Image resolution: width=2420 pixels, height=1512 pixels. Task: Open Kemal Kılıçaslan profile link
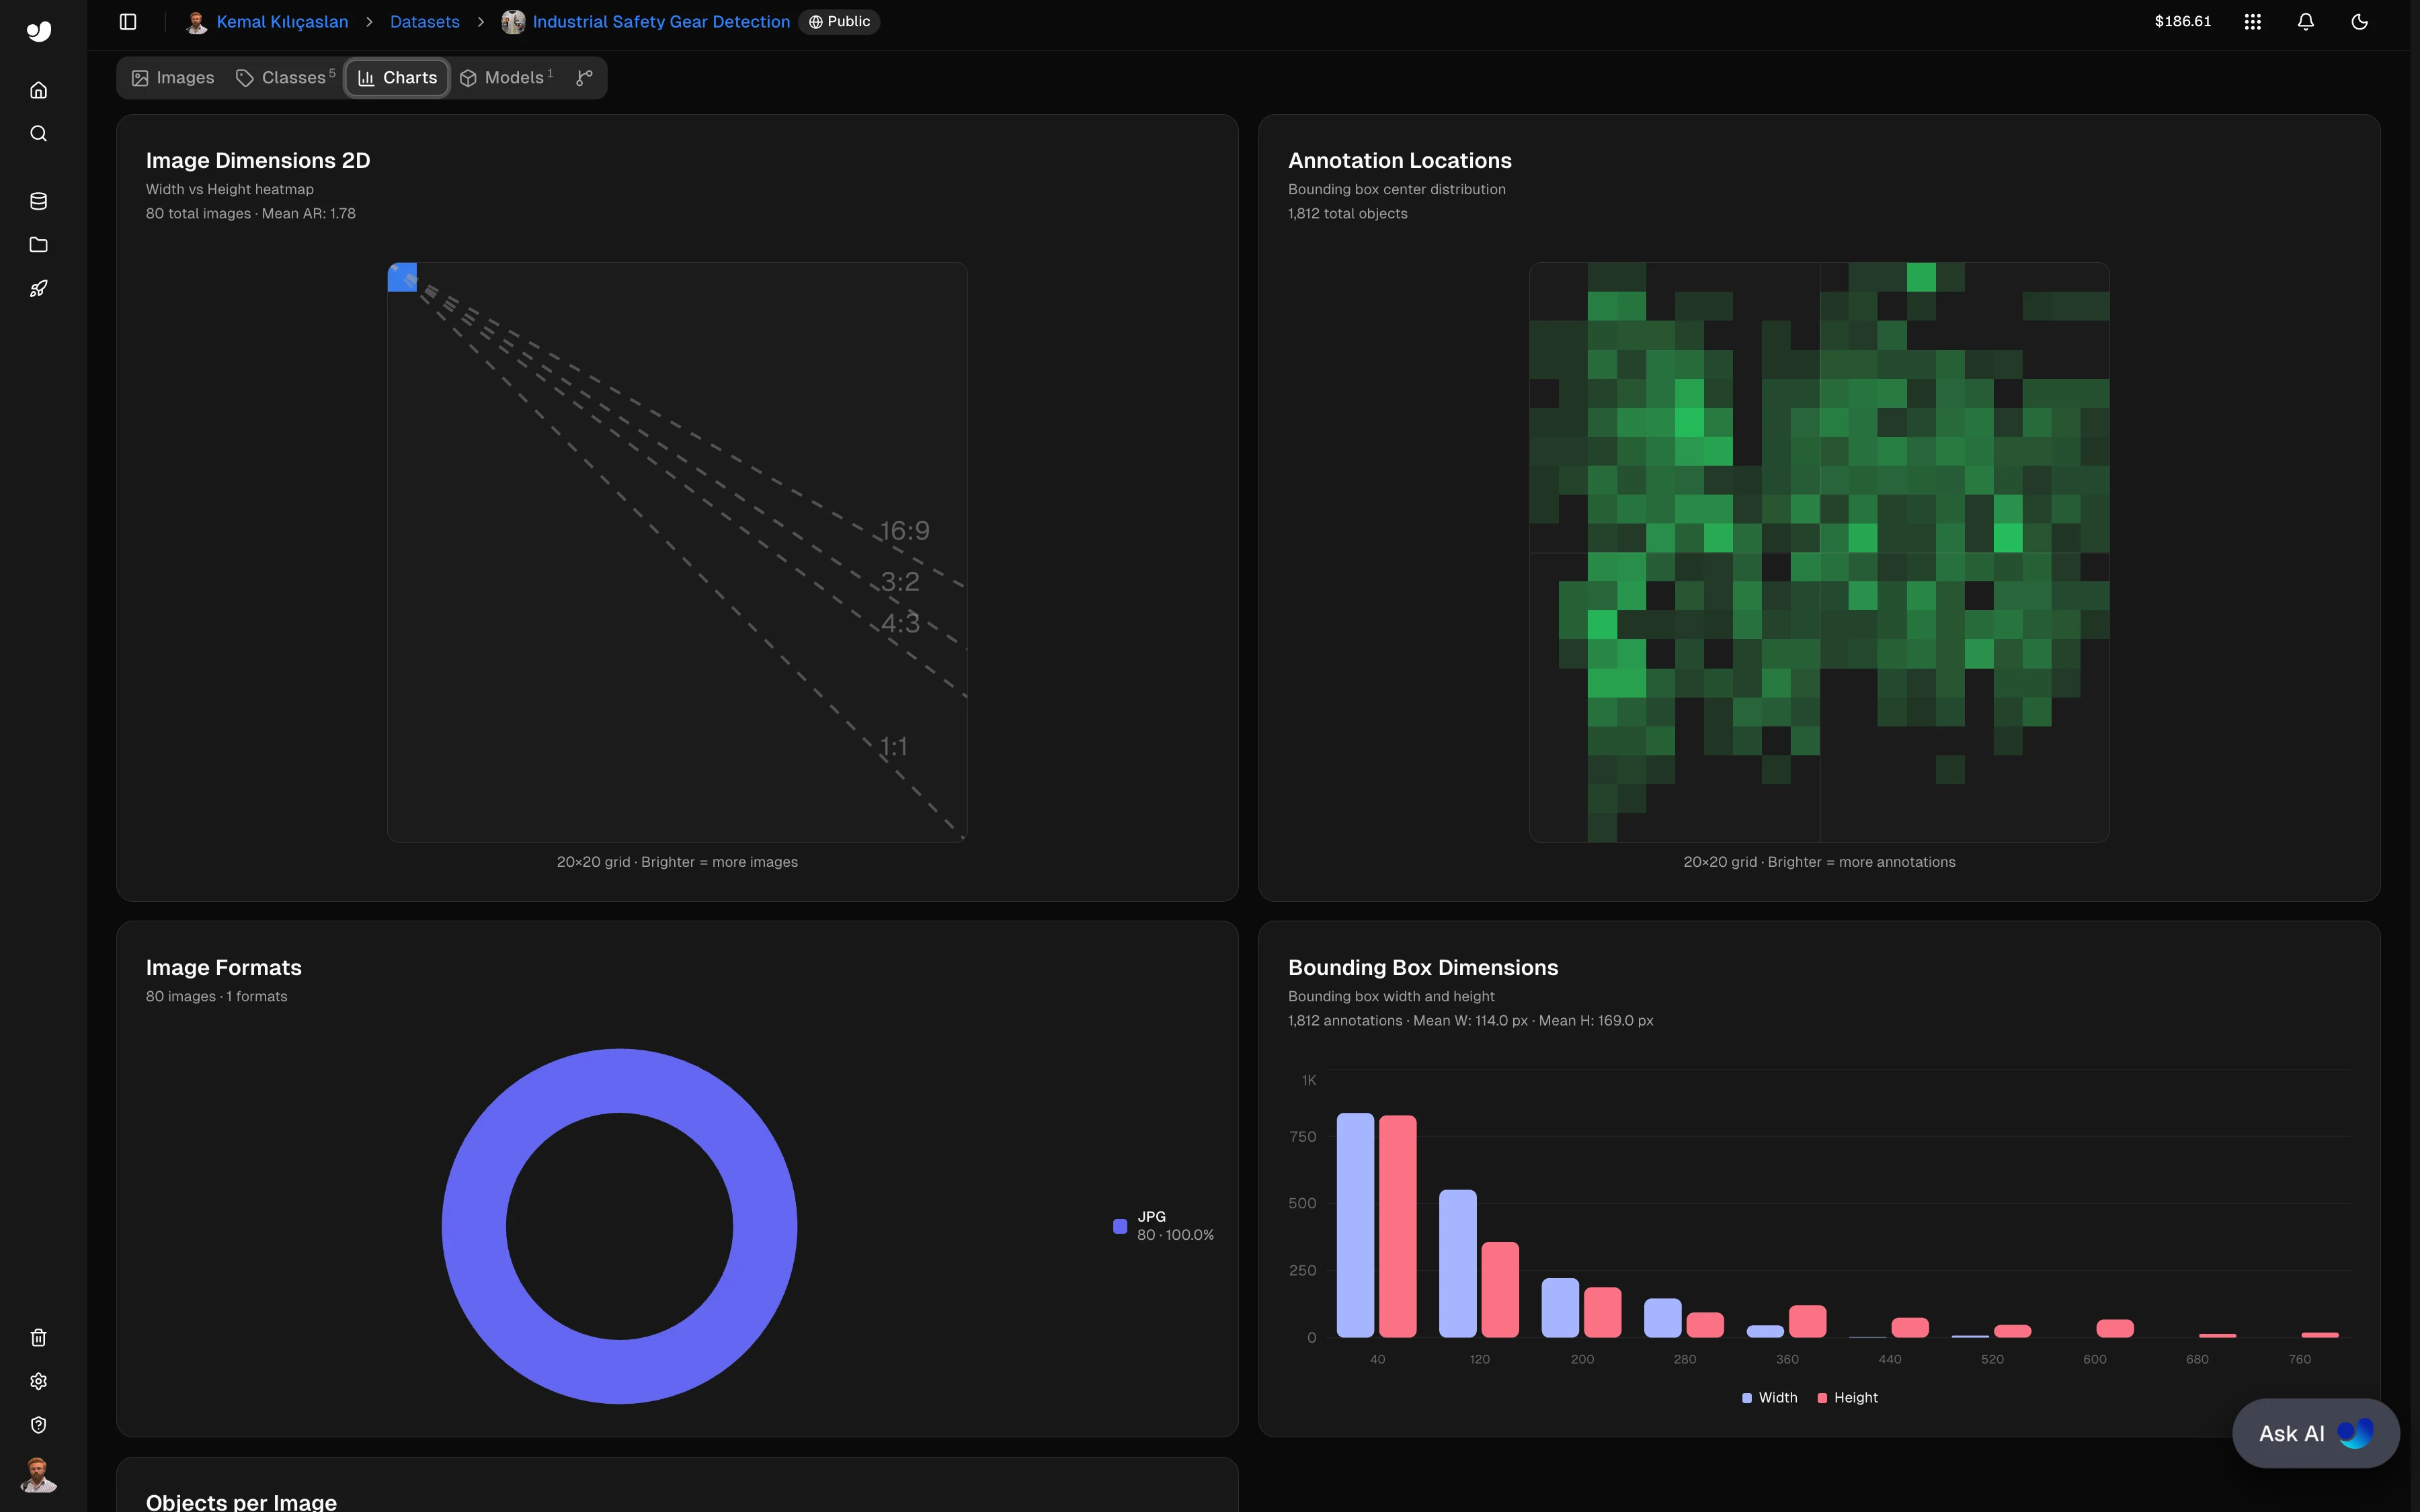282,22
